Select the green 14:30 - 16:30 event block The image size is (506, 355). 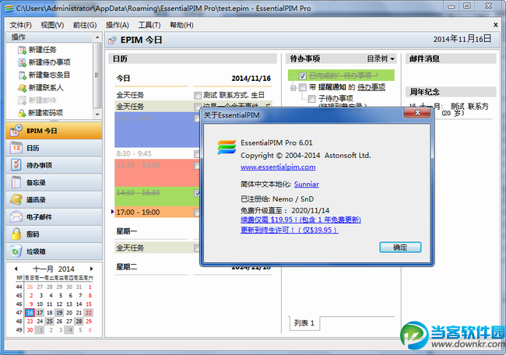pos(156,196)
